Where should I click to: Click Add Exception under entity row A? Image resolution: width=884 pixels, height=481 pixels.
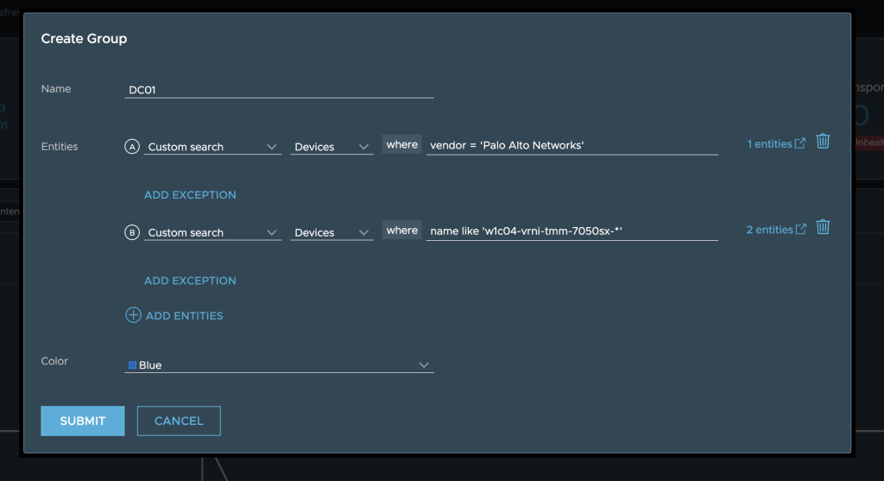(190, 195)
